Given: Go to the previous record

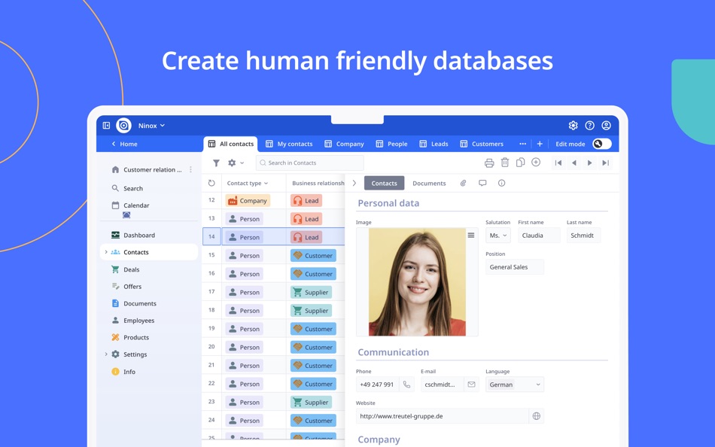Looking at the screenshot, I should [574, 163].
